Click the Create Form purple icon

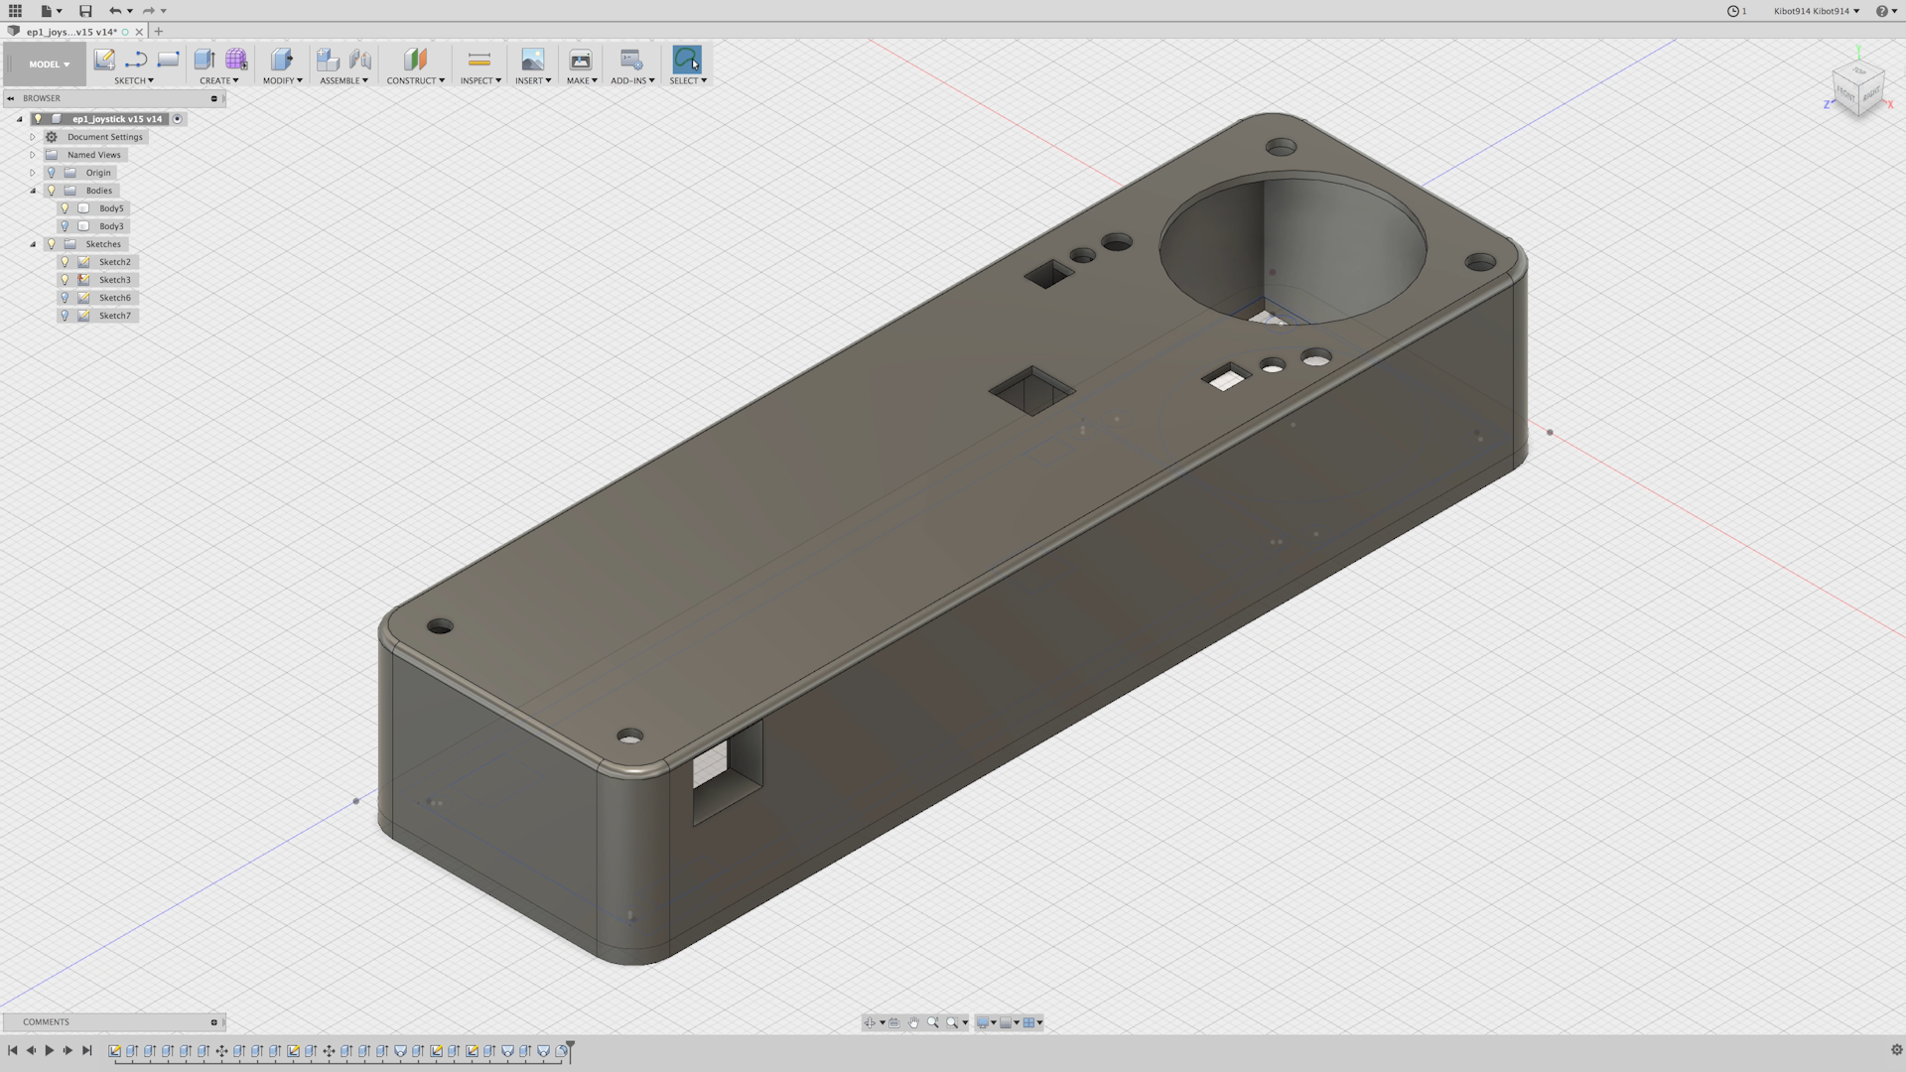(236, 60)
